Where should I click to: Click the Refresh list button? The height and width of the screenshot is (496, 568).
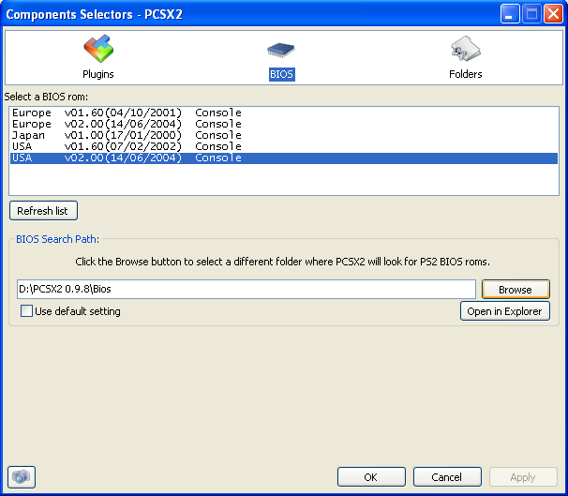click(x=43, y=211)
